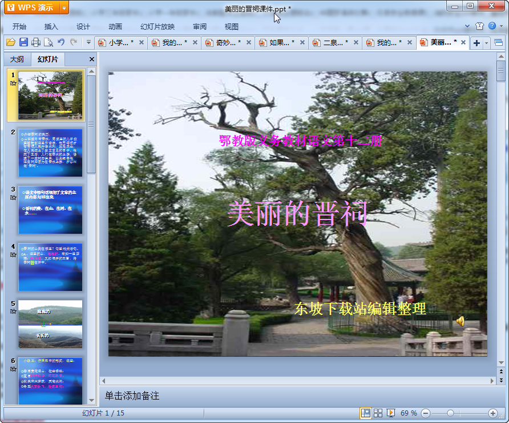
Task: Go to next slide double-arrow button
Action: click(501, 380)
